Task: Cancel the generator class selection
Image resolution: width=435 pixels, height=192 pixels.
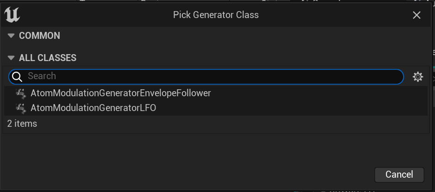Action: click(x=399, y=174)
